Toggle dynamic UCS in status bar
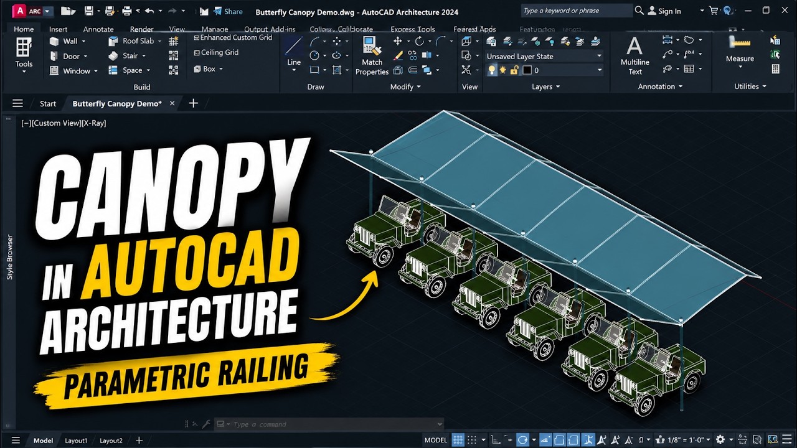 coord(588,440)
